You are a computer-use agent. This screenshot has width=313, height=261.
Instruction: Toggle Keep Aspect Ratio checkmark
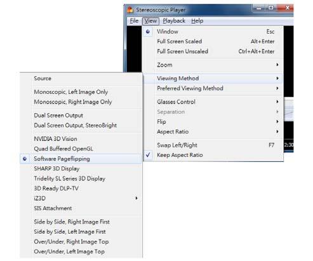tap(213, 155)
